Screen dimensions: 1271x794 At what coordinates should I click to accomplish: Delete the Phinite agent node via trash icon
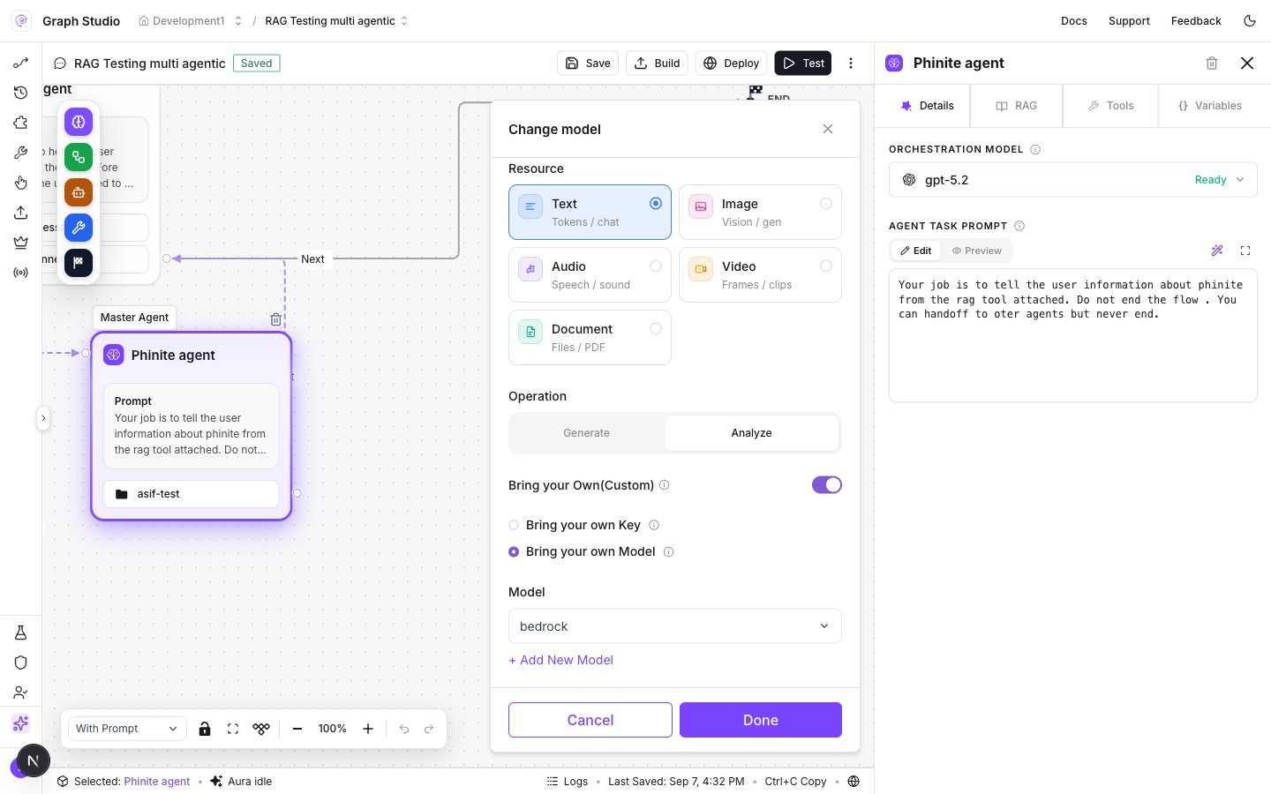pos(276,319)
